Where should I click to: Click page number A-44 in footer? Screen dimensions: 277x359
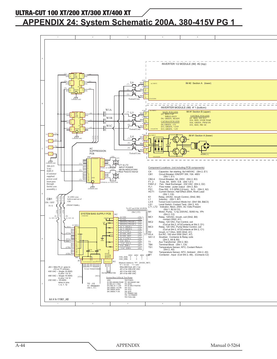pyautogui.click(x=20, y=345)
